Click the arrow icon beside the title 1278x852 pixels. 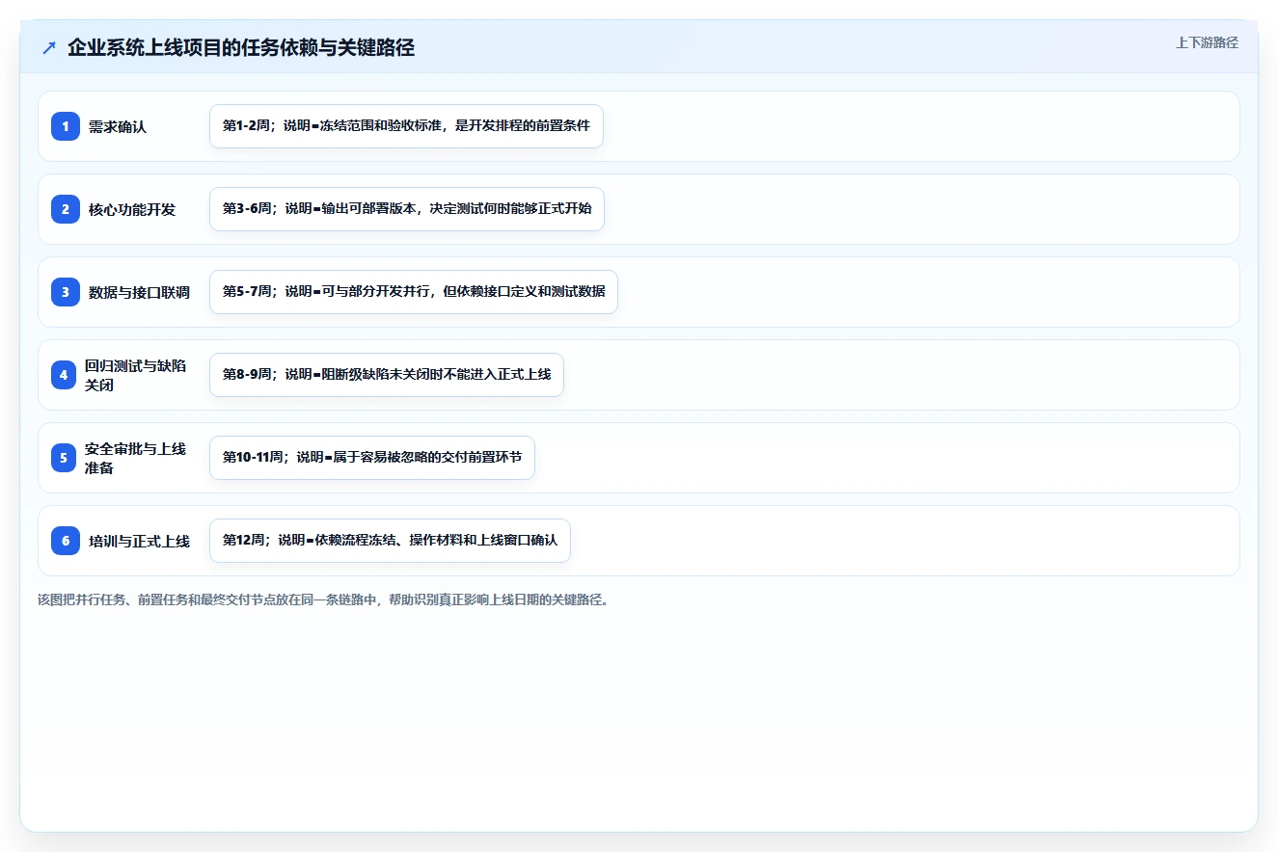click(x=49, y=48)
